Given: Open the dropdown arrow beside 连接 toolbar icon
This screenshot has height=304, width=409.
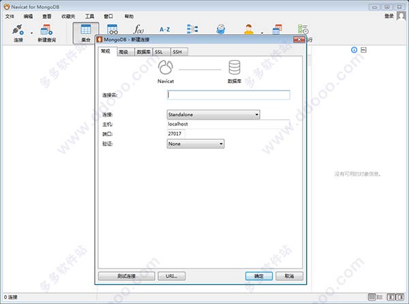Looking at the screenshot, I should point(31,33).
